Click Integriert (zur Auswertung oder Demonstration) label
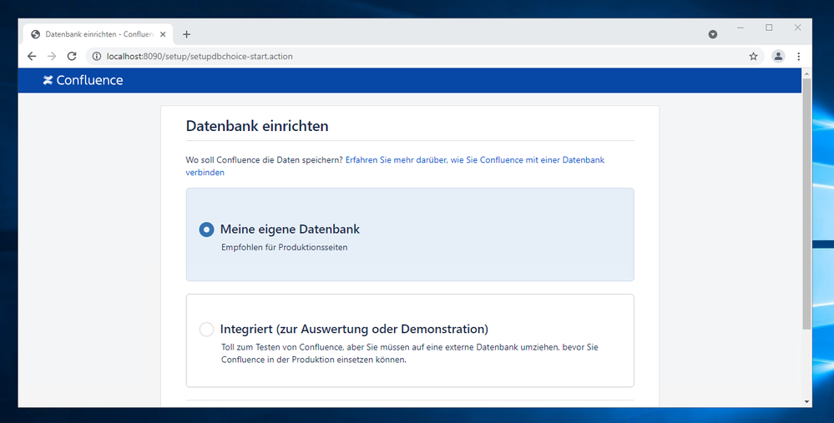This screenshot has height=423, width=834. coord(354,329)
